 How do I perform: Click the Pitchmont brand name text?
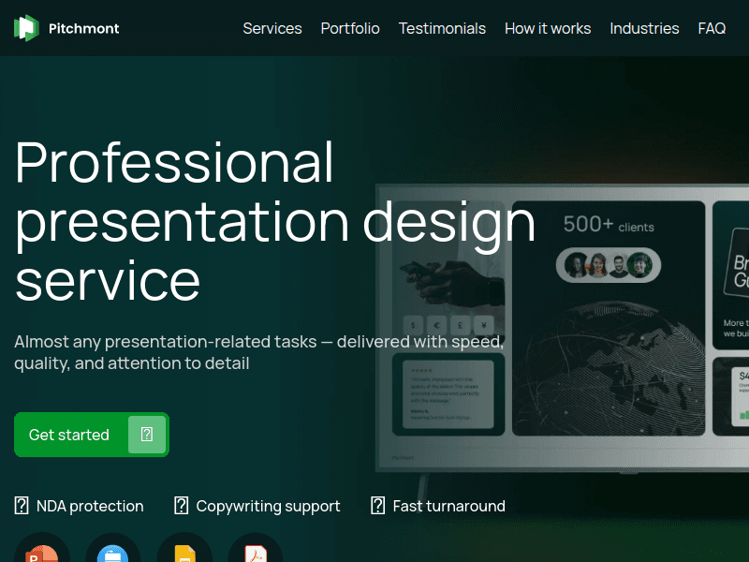tap(84, 28)
